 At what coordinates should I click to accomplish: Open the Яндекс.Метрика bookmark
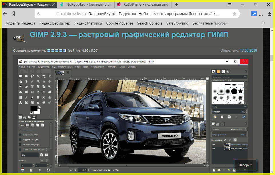(88, 23)
